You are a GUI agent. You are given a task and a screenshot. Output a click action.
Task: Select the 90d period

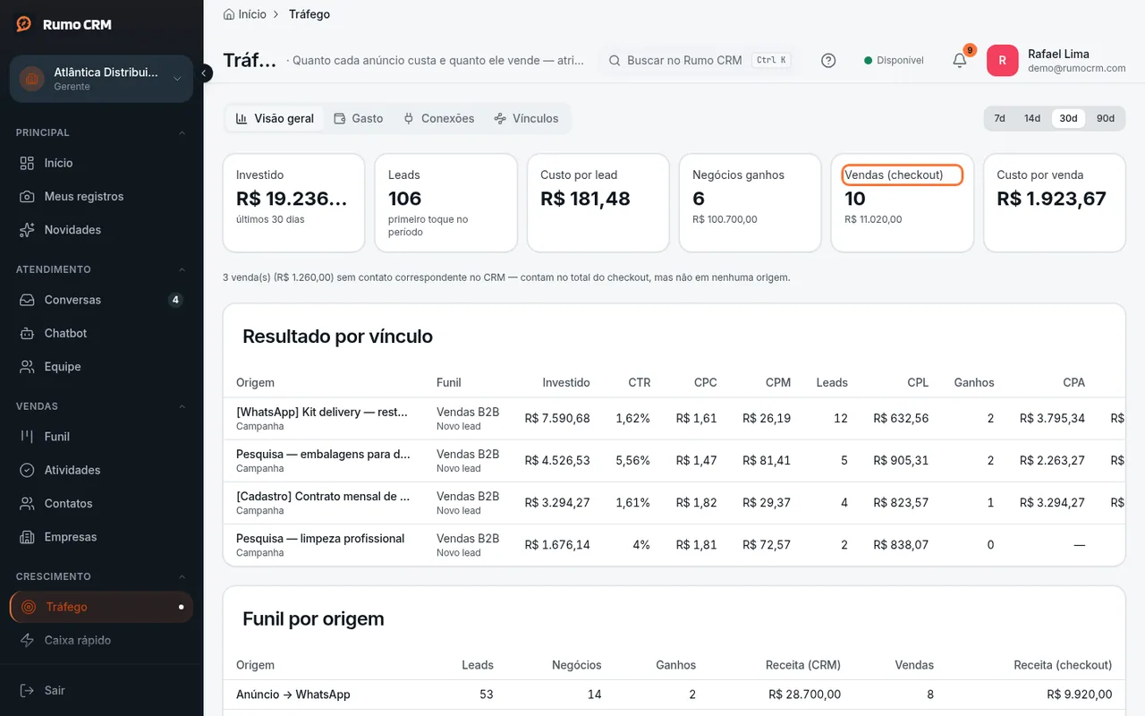[1106, 118]
